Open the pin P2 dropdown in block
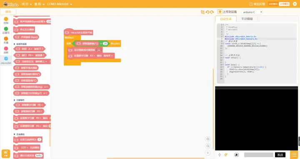300x159 pixels. tap(92, 56)
